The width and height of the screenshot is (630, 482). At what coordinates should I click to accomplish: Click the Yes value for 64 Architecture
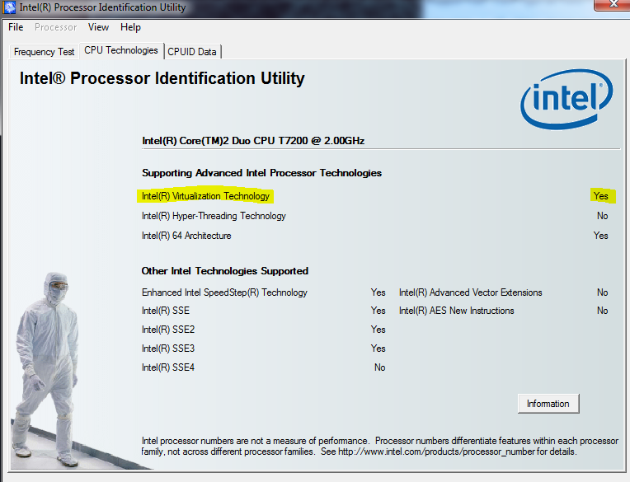(600, 236)
